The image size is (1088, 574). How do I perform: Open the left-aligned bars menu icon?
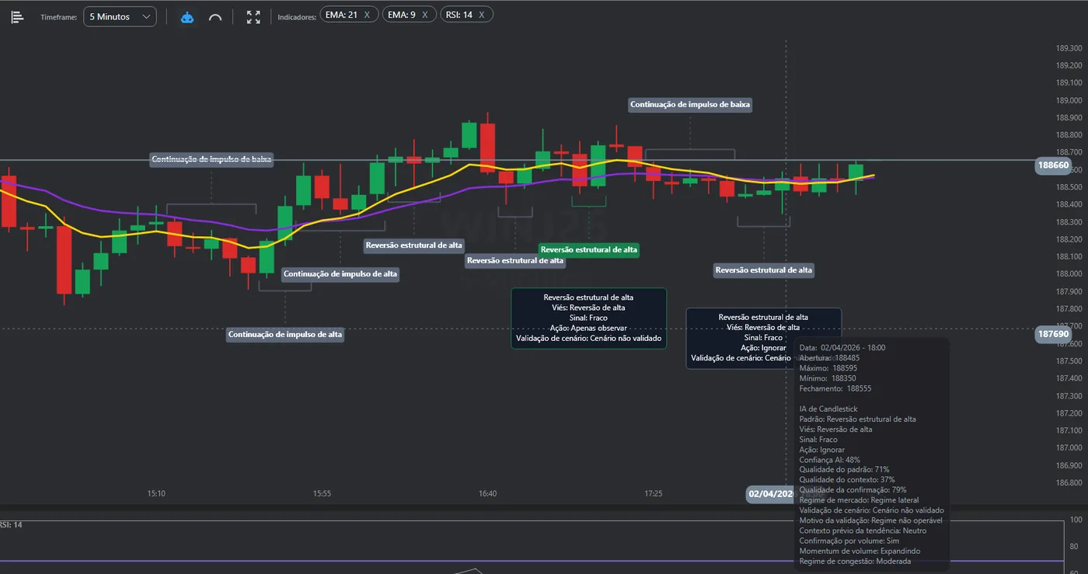(x=17, y=16)
